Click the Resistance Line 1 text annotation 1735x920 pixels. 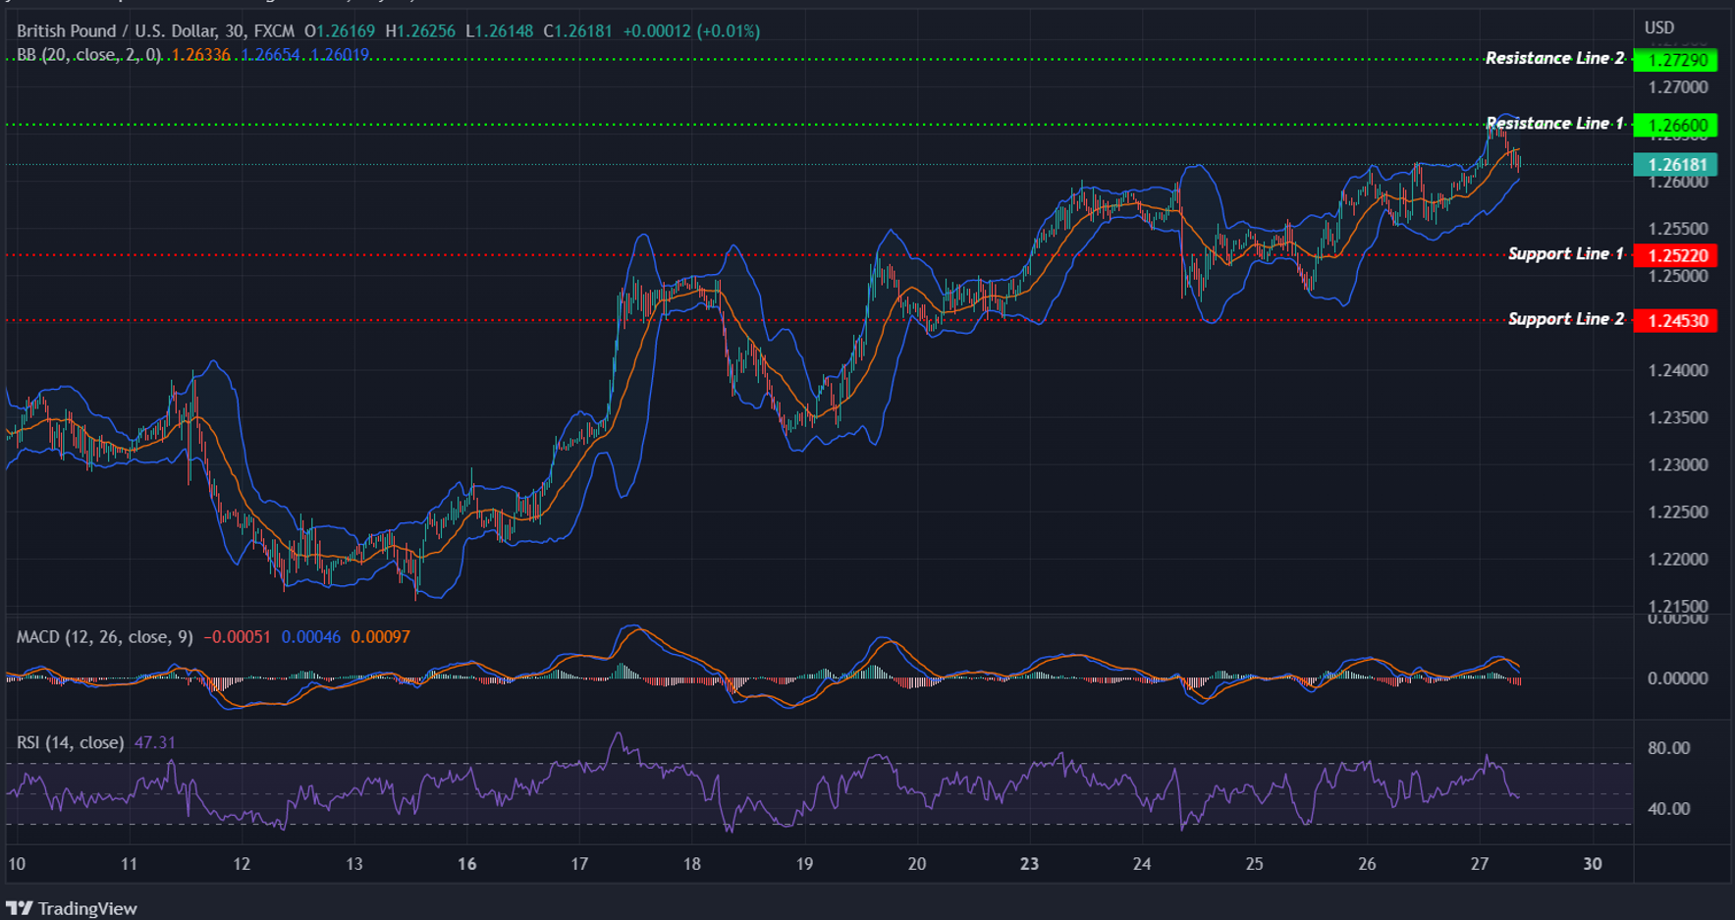1554,123
